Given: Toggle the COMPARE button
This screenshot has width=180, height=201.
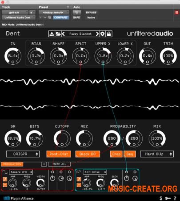Looking at the screenshot, I should [60, 17].
